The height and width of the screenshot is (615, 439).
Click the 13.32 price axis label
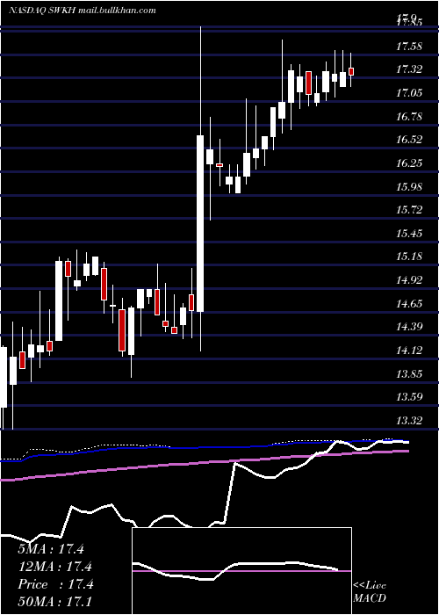(410, 420)
